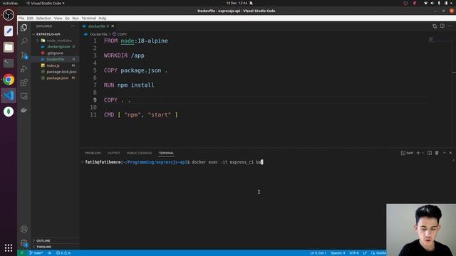Close the Dockerfile editor tab

(113, 26)
